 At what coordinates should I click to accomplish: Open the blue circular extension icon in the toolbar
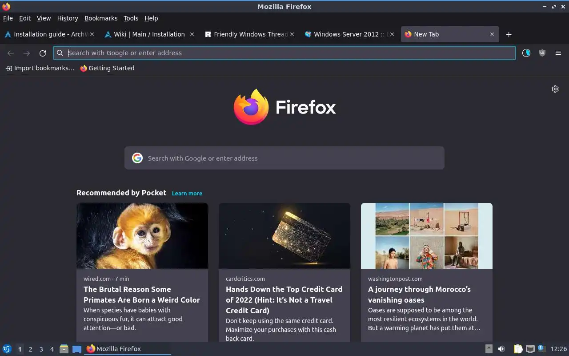coord(526,53)
